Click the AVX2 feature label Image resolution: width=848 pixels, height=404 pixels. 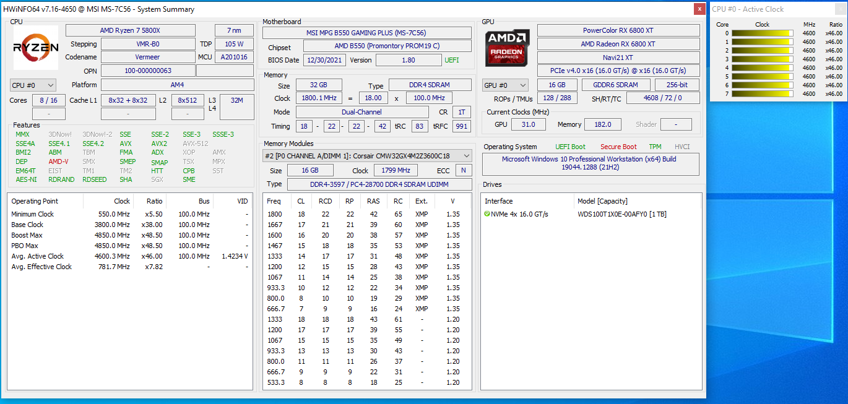pyautogui.click(x=159, y=144)
